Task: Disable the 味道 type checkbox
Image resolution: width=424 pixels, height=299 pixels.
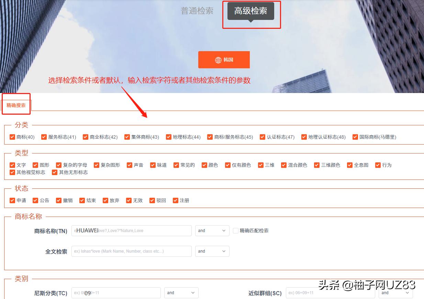Action: [x=153, y=165]
